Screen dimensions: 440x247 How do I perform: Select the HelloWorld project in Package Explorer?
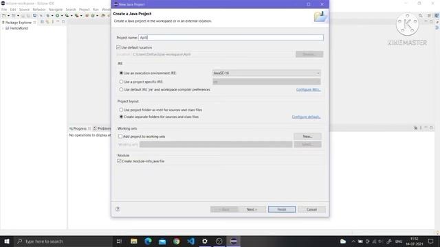[19, 28]
